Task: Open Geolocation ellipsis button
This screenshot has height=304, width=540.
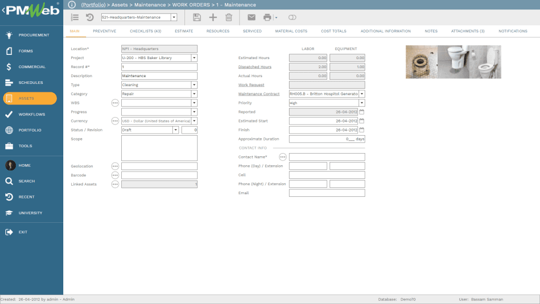Action: [x=115, y=166]
